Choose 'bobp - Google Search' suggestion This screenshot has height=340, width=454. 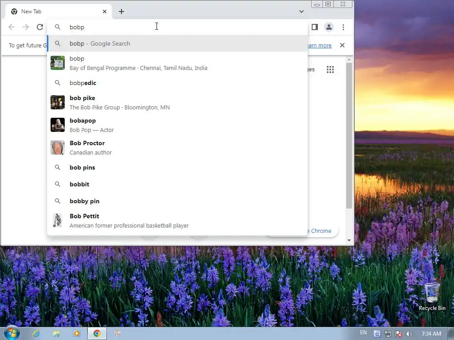point(177,43)
